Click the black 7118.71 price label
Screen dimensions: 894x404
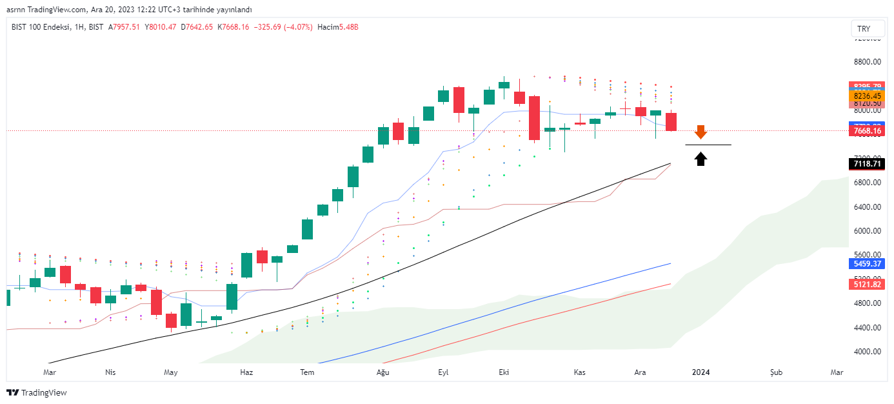[x=867, y=164]
